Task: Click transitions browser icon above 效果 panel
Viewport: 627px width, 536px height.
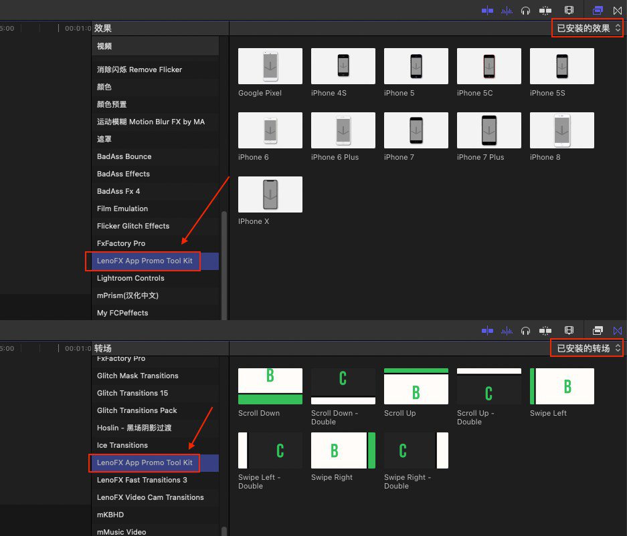Action: tap(618, 11)
